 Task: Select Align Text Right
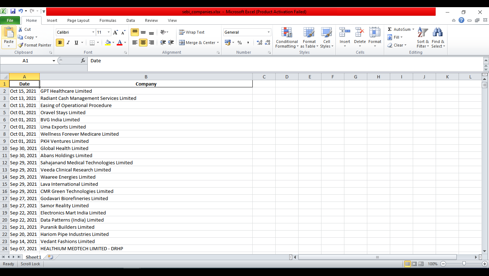click(x=151, y=43)
